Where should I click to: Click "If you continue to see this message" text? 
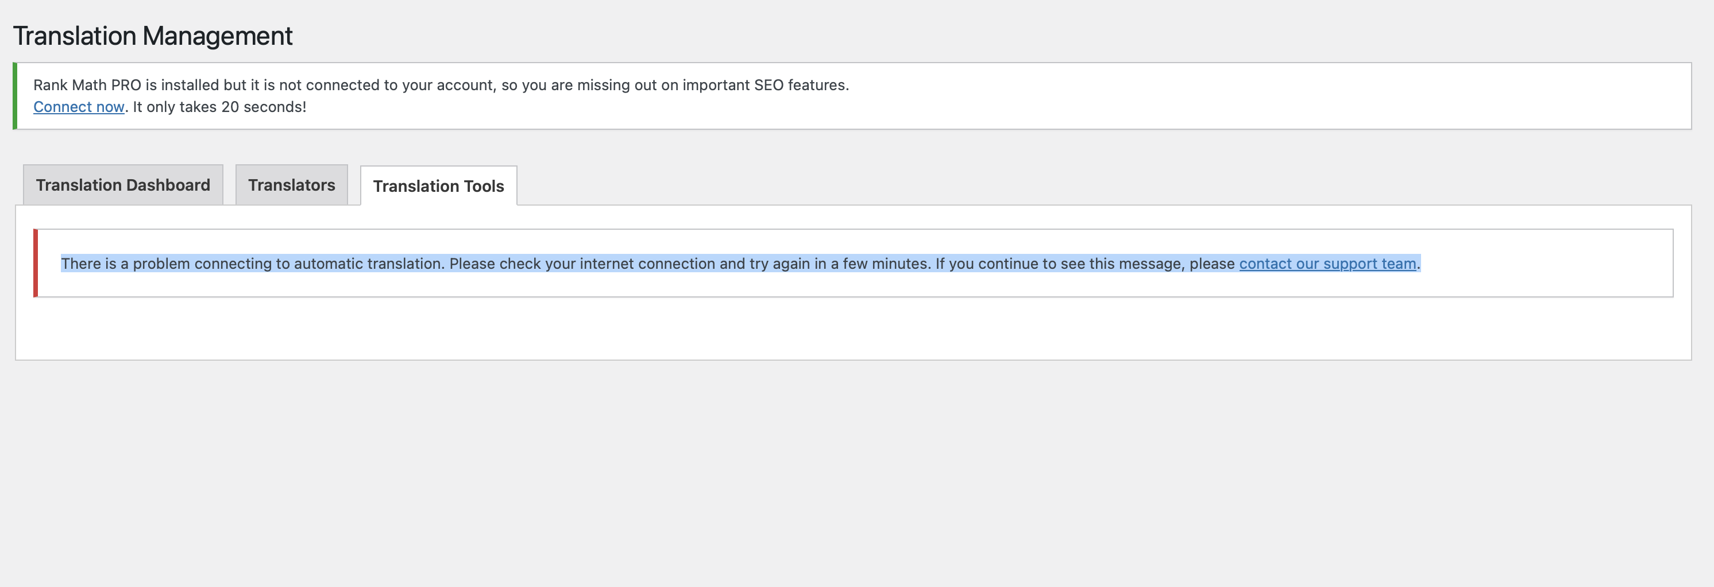coord(1059,264)
